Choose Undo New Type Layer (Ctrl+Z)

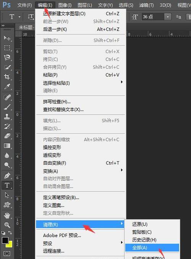coord(81,13)
